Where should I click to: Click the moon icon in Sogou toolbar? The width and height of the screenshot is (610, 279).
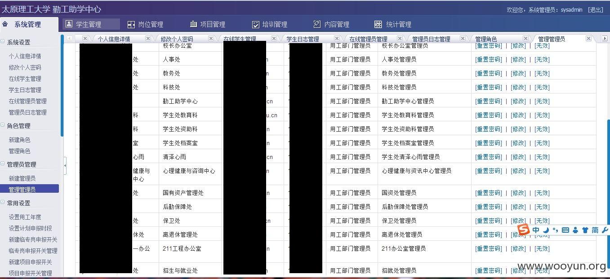(546, 230)
